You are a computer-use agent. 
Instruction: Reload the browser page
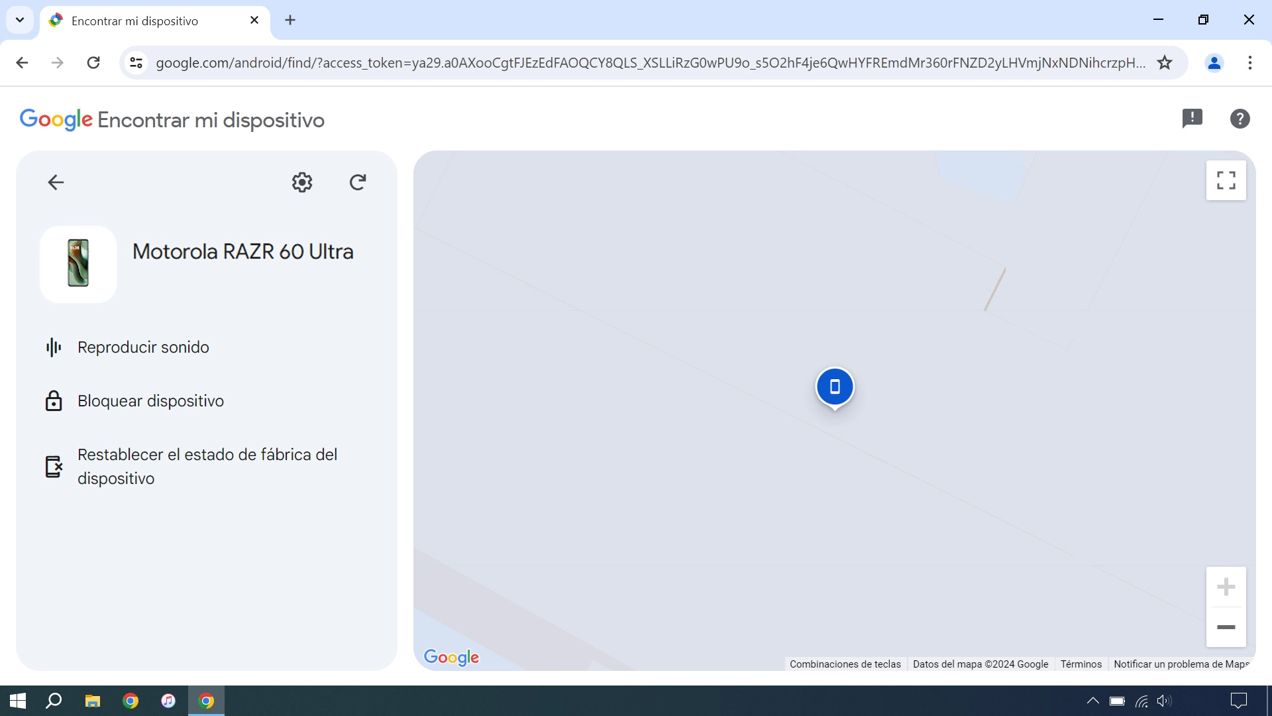93,63
